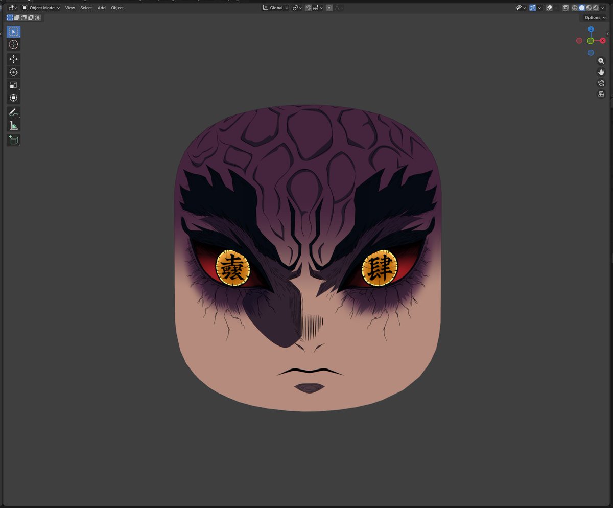Open the Object Mode dropdown
Image resolution: width=613 pixels, height=508 pixels.
pos(41,8)
